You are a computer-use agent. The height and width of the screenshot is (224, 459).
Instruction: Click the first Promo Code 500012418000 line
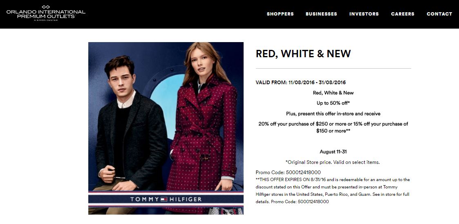click(x=288, y=172)
